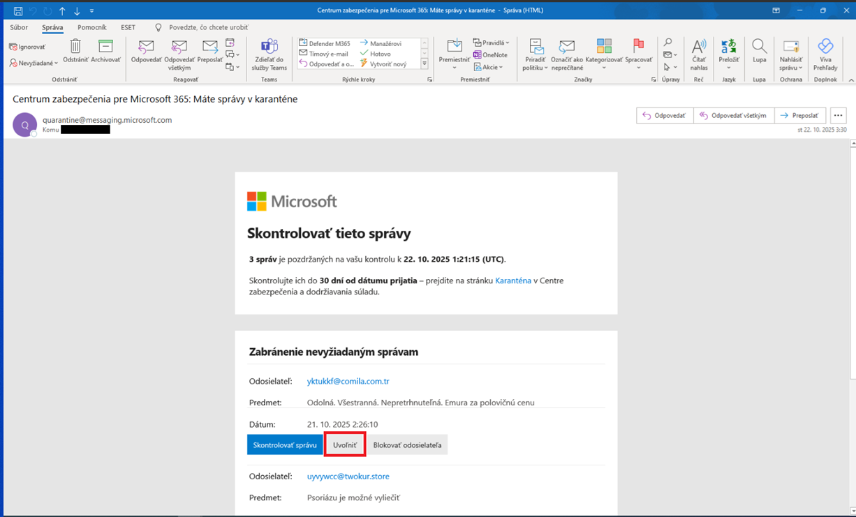Open the Súbor menu tab
Viewport: 856px width, 517px height.
[19, 27]
